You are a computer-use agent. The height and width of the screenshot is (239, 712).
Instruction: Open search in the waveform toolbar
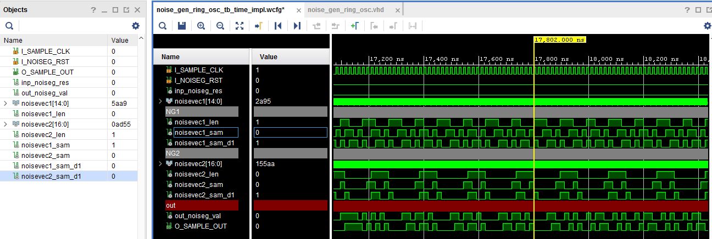(163, 26)
